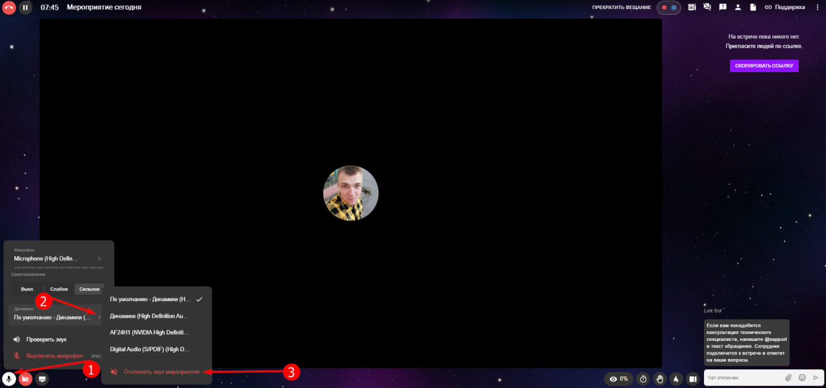
Task: Pause the event with the pause button
Action: point(25,8)
